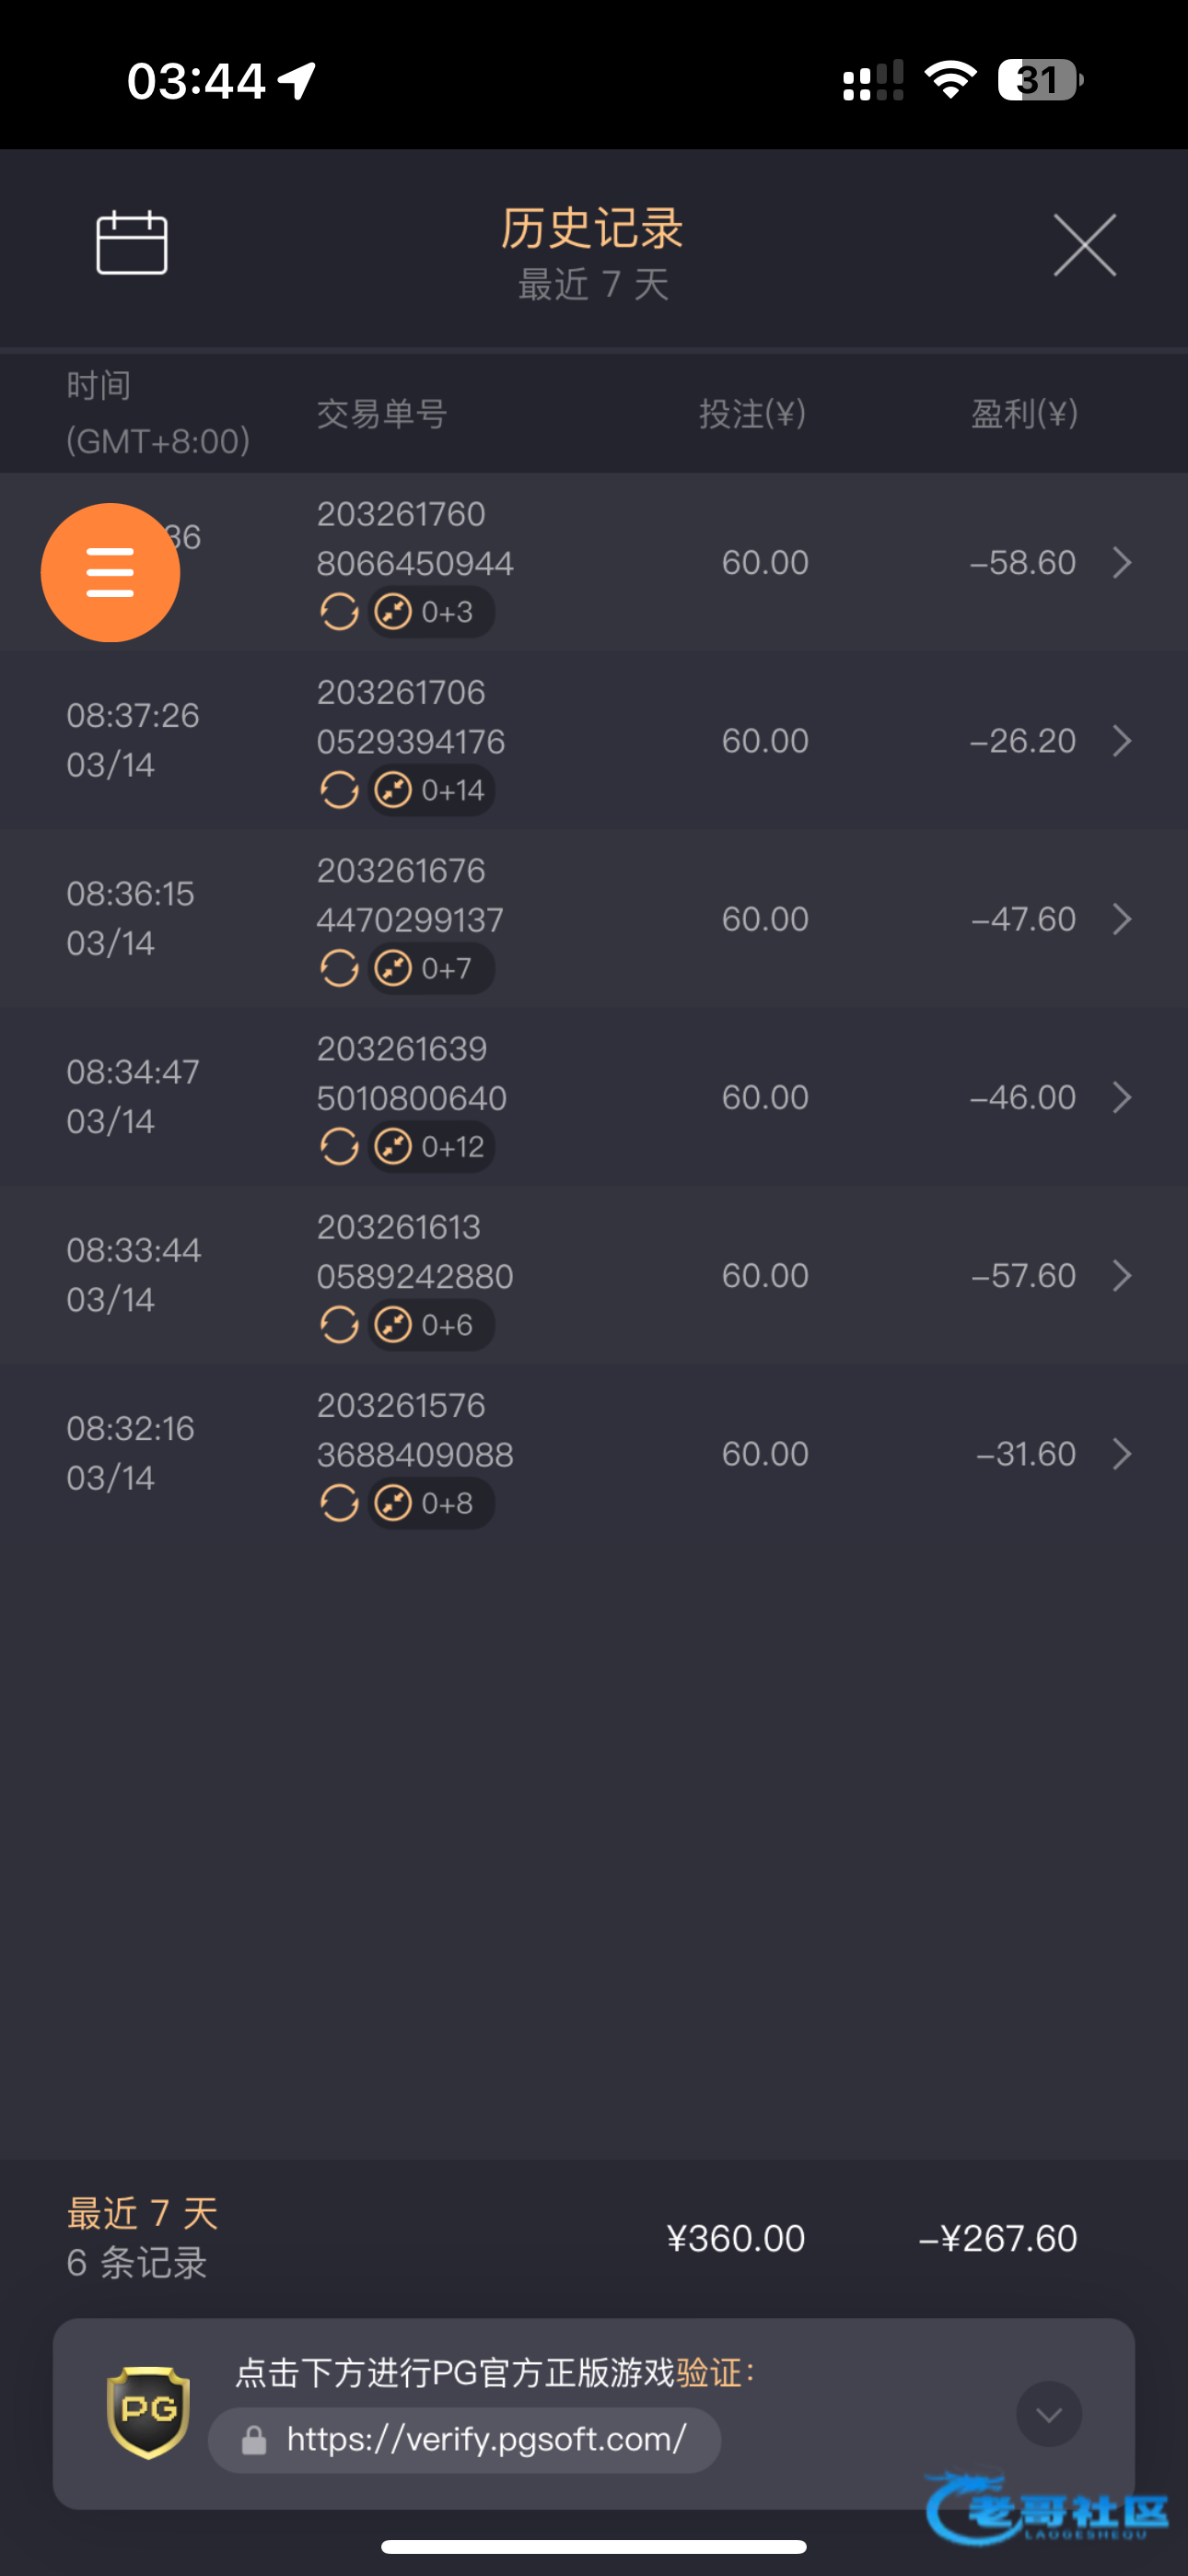The height and width of the screenshot is (2576, 1188).
Task: Tap the 验证 verification text
Action: point(708,2373)
